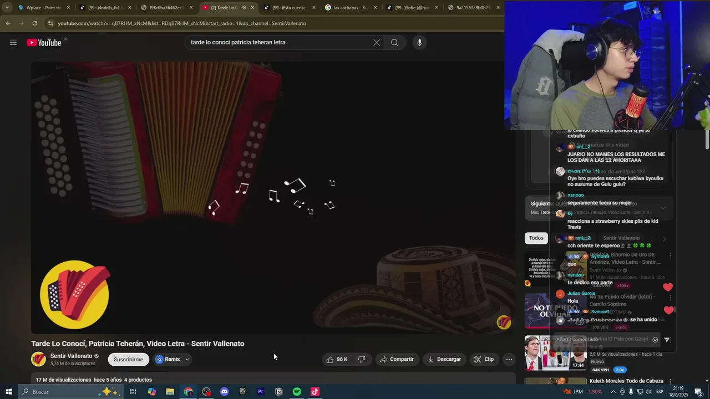Viewport: 710px width, 399px height.
Task: Open the pink TikTok app in taskbar
Action: pos(315,392)
